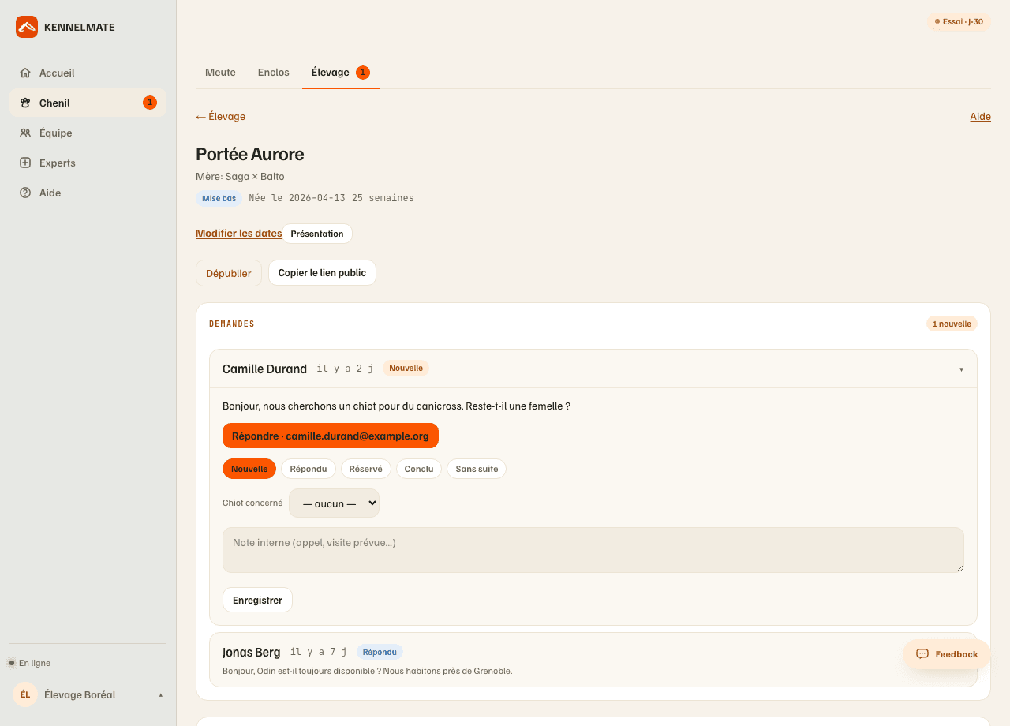Collapse Camille Durand's request
This screenshot has width=1010, height=726.
click(593, 369)
